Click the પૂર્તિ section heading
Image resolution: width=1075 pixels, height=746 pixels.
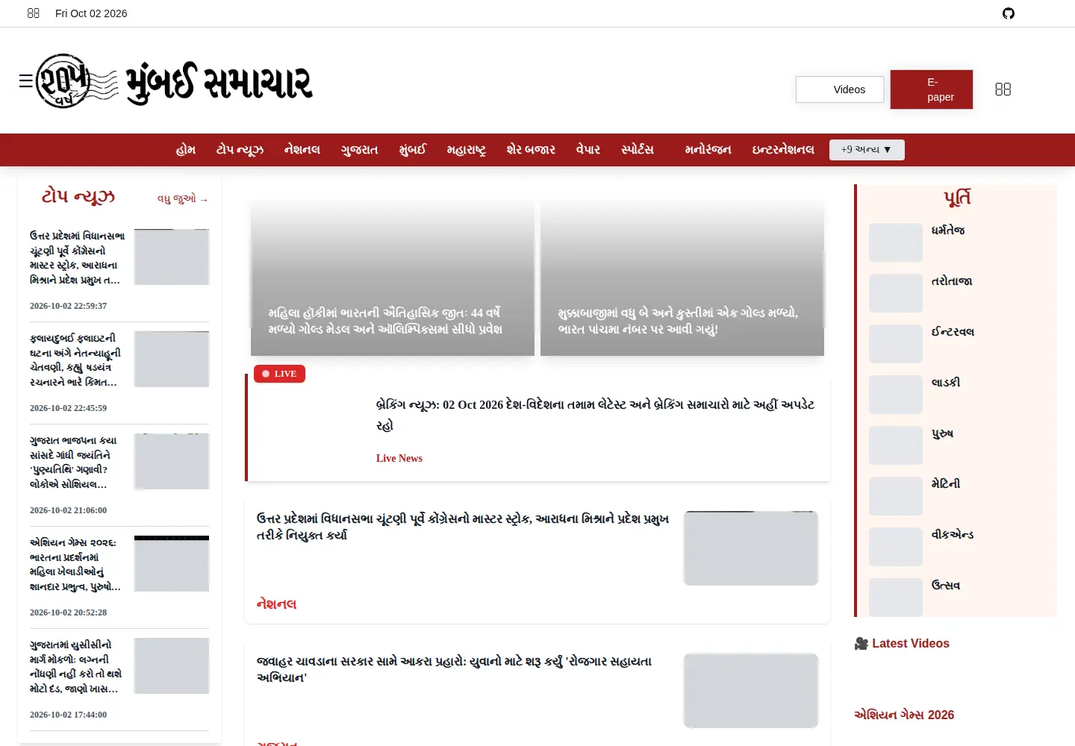[x=957, y=198]
